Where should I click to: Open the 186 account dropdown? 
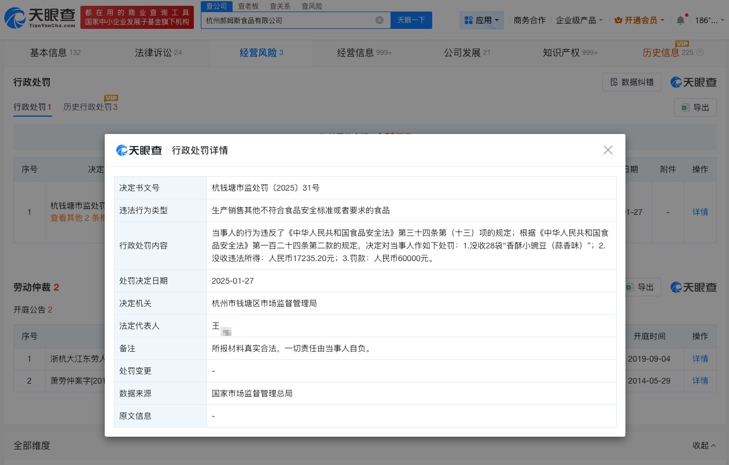pyautogui.click(x=706, y=20)
